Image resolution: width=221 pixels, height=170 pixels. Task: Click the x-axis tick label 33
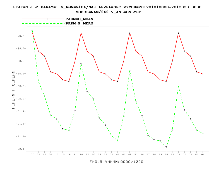pyautogui.click(x=99, y=154)
